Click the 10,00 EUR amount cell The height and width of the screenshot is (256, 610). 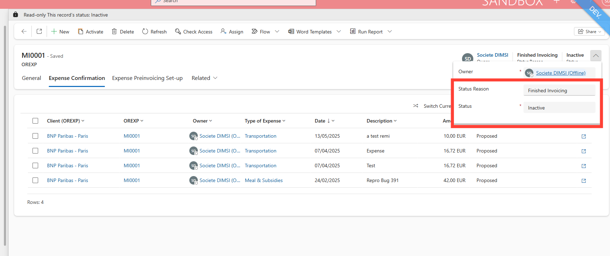pos(454,136)
